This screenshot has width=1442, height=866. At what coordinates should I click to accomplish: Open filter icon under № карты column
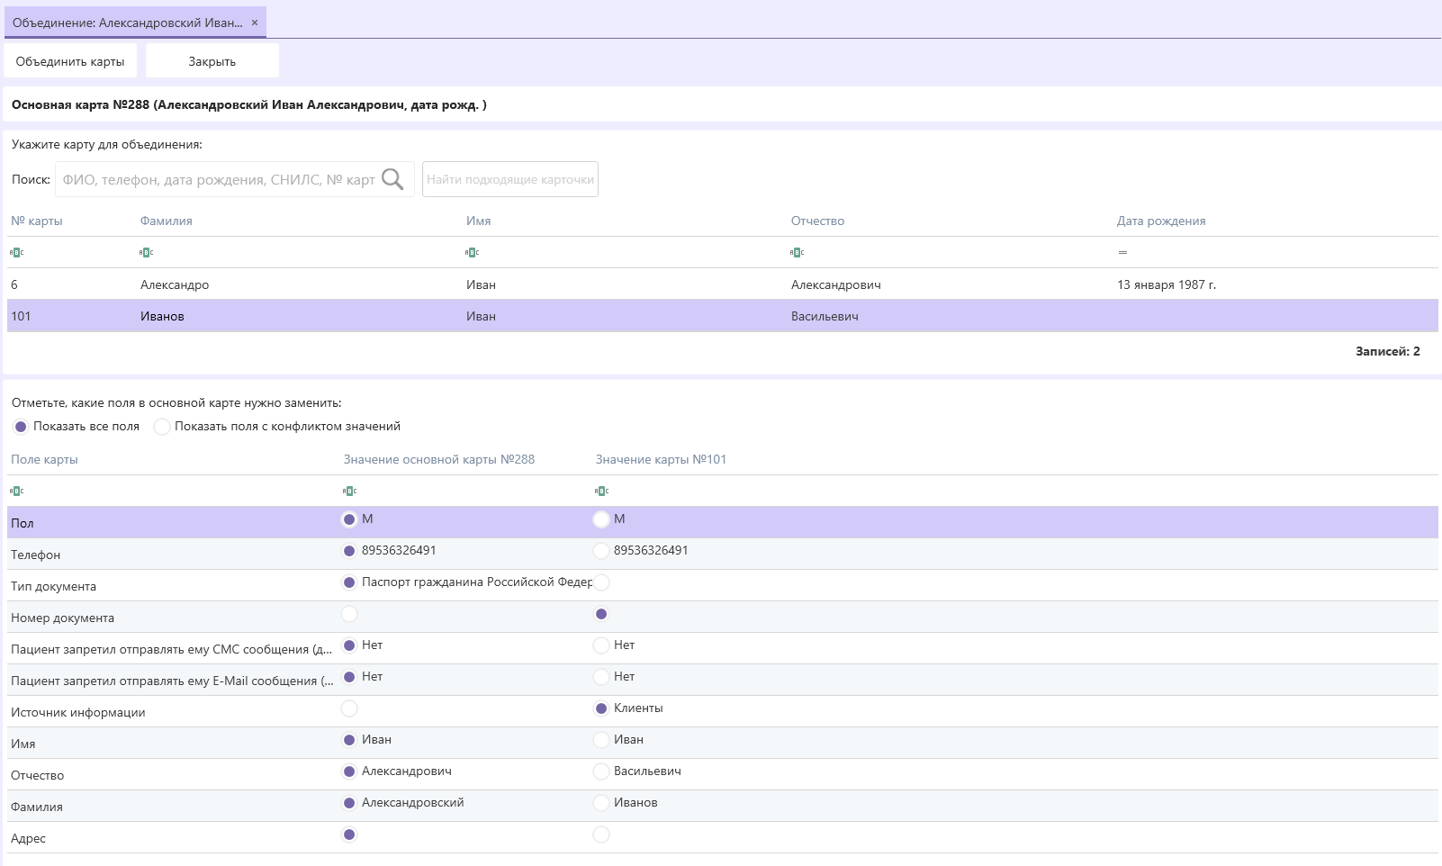tap(17, 253)
